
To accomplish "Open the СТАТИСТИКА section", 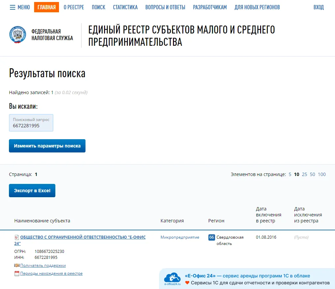I will [x=125, y=7].
